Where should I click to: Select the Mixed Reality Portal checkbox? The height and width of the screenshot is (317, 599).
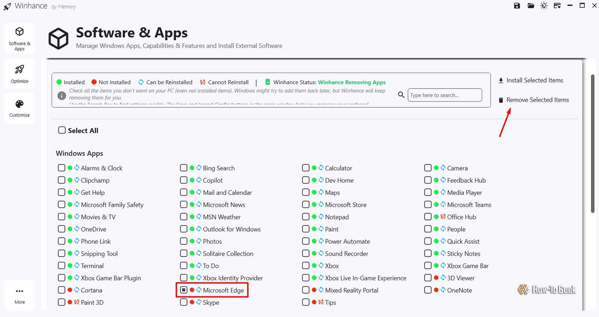[306, 290]
